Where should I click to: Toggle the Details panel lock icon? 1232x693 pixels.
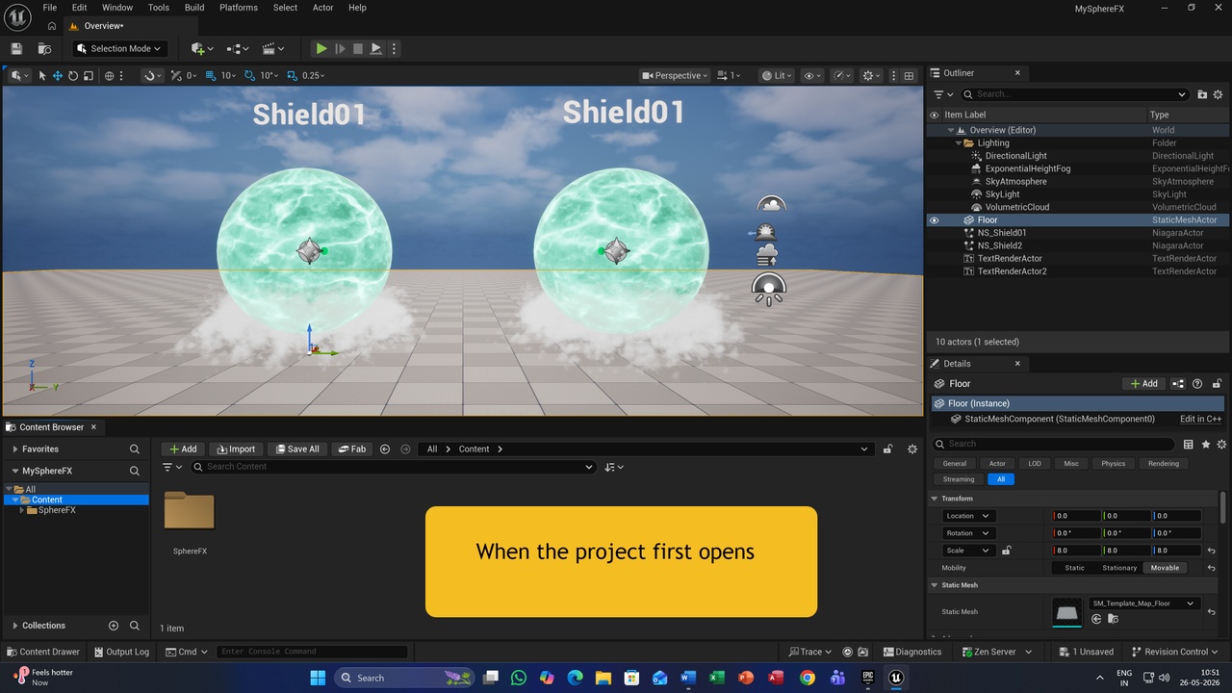(1218, 384)
